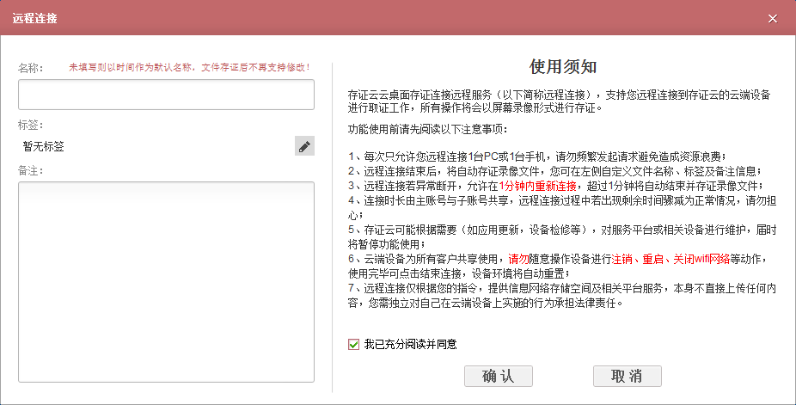Image resolution: width=796 pixels, height=405 pixels.
Task: Click the 取消 button
Action: (x=627, y=376)
